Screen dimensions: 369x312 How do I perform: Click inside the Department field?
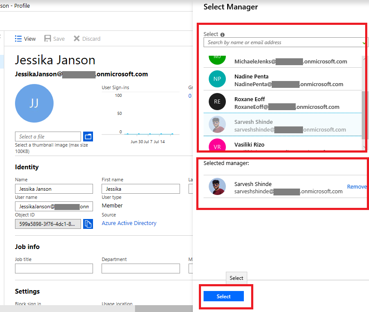click(140, 268)
